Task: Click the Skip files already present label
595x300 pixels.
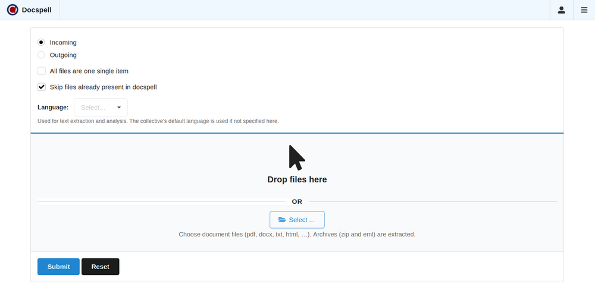Action: click(x=103, y=87)
